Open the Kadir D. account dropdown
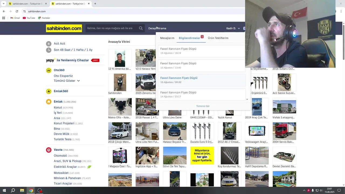The height and width of the screenshot is (194, 345). (x=233, y=28)
